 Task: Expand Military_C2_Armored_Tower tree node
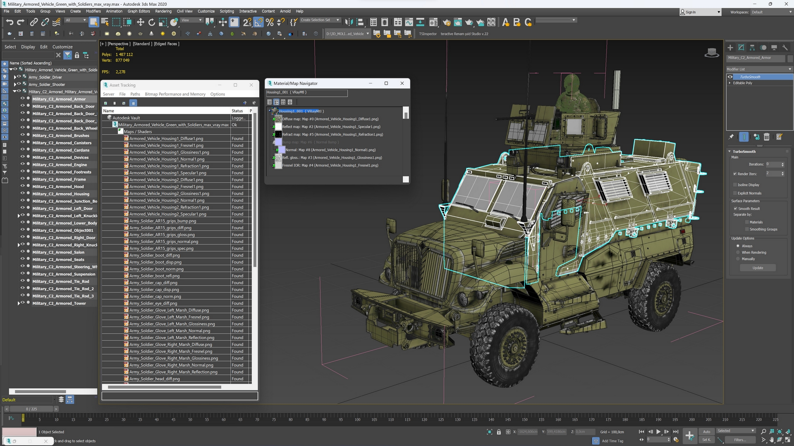19,304
